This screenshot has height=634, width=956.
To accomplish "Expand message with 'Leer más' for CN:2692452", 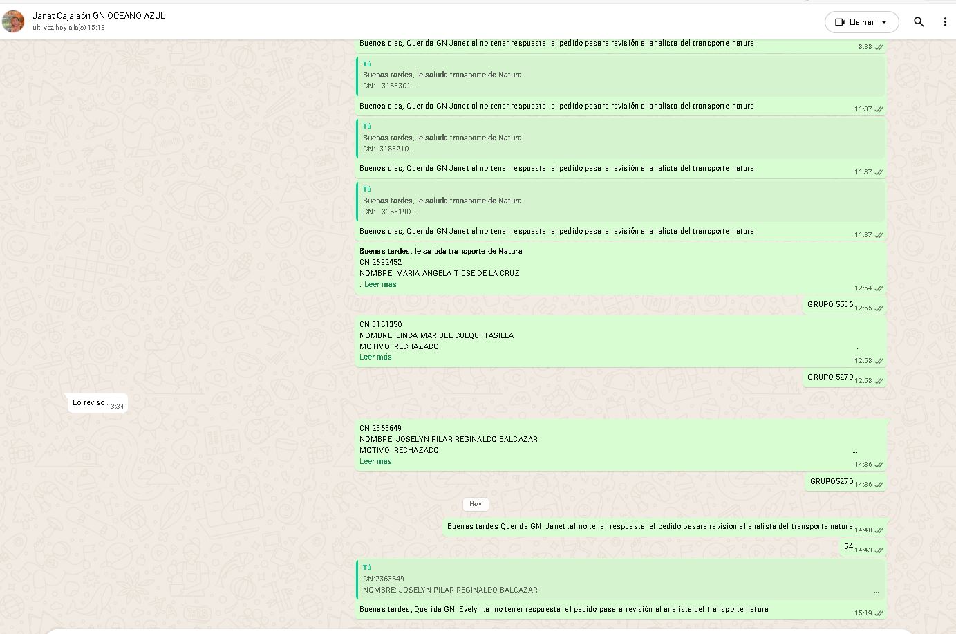I will click(x=379, y=284).
